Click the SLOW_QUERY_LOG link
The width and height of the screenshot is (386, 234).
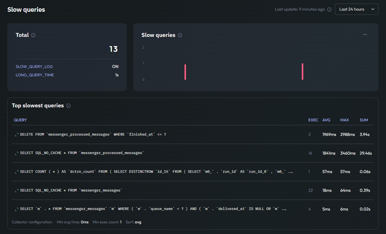(x=34, y=67)
